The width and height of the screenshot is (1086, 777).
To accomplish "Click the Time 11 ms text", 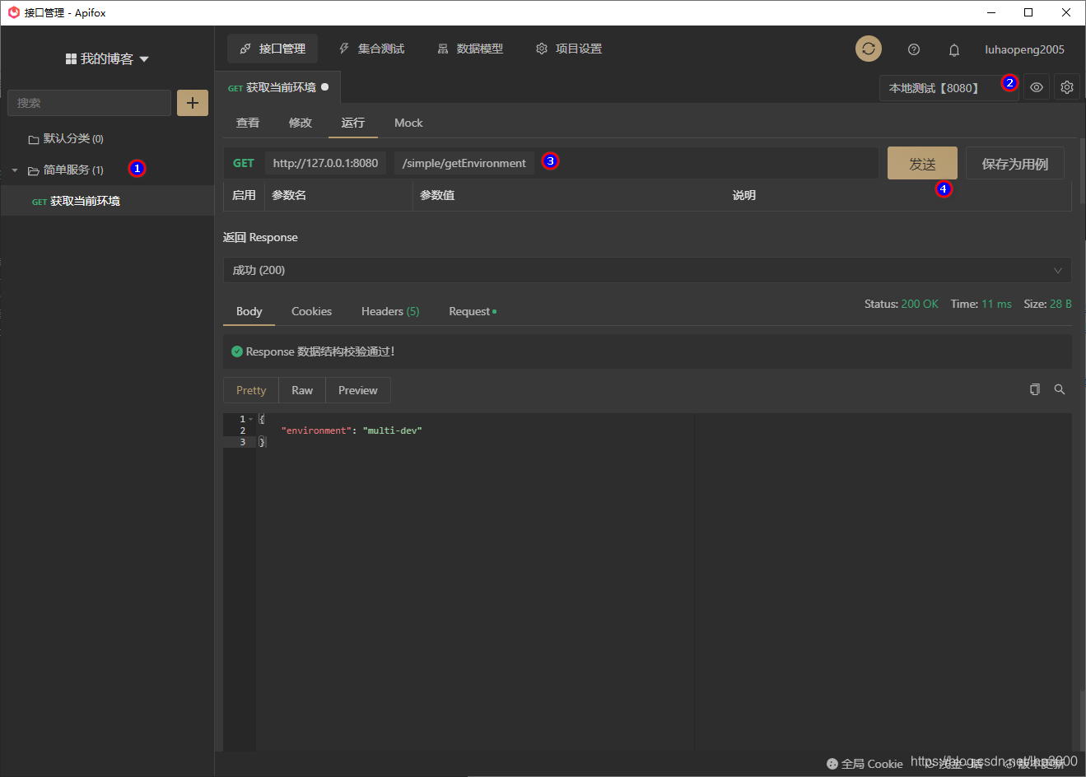I will point(981,304).
